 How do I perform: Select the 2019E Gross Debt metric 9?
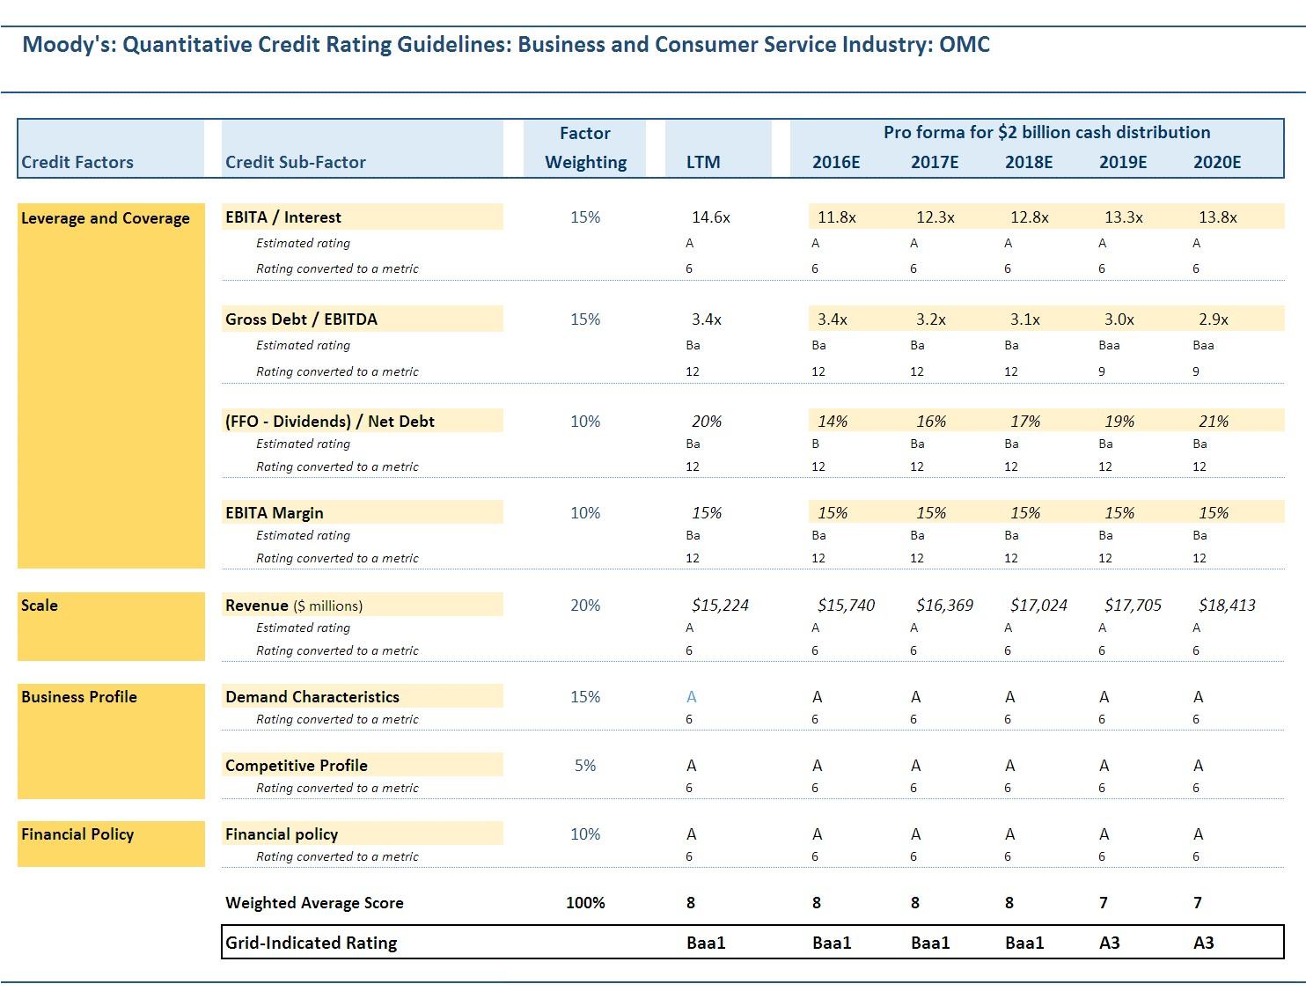1102,371
